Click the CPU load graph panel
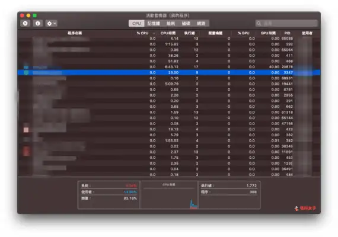This screenshot has height=237, width=338. click(x=169, y=196)
